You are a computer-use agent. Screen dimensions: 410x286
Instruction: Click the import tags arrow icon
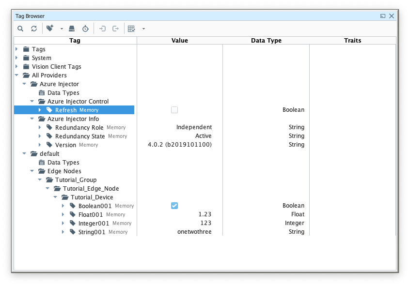[102, 29]
